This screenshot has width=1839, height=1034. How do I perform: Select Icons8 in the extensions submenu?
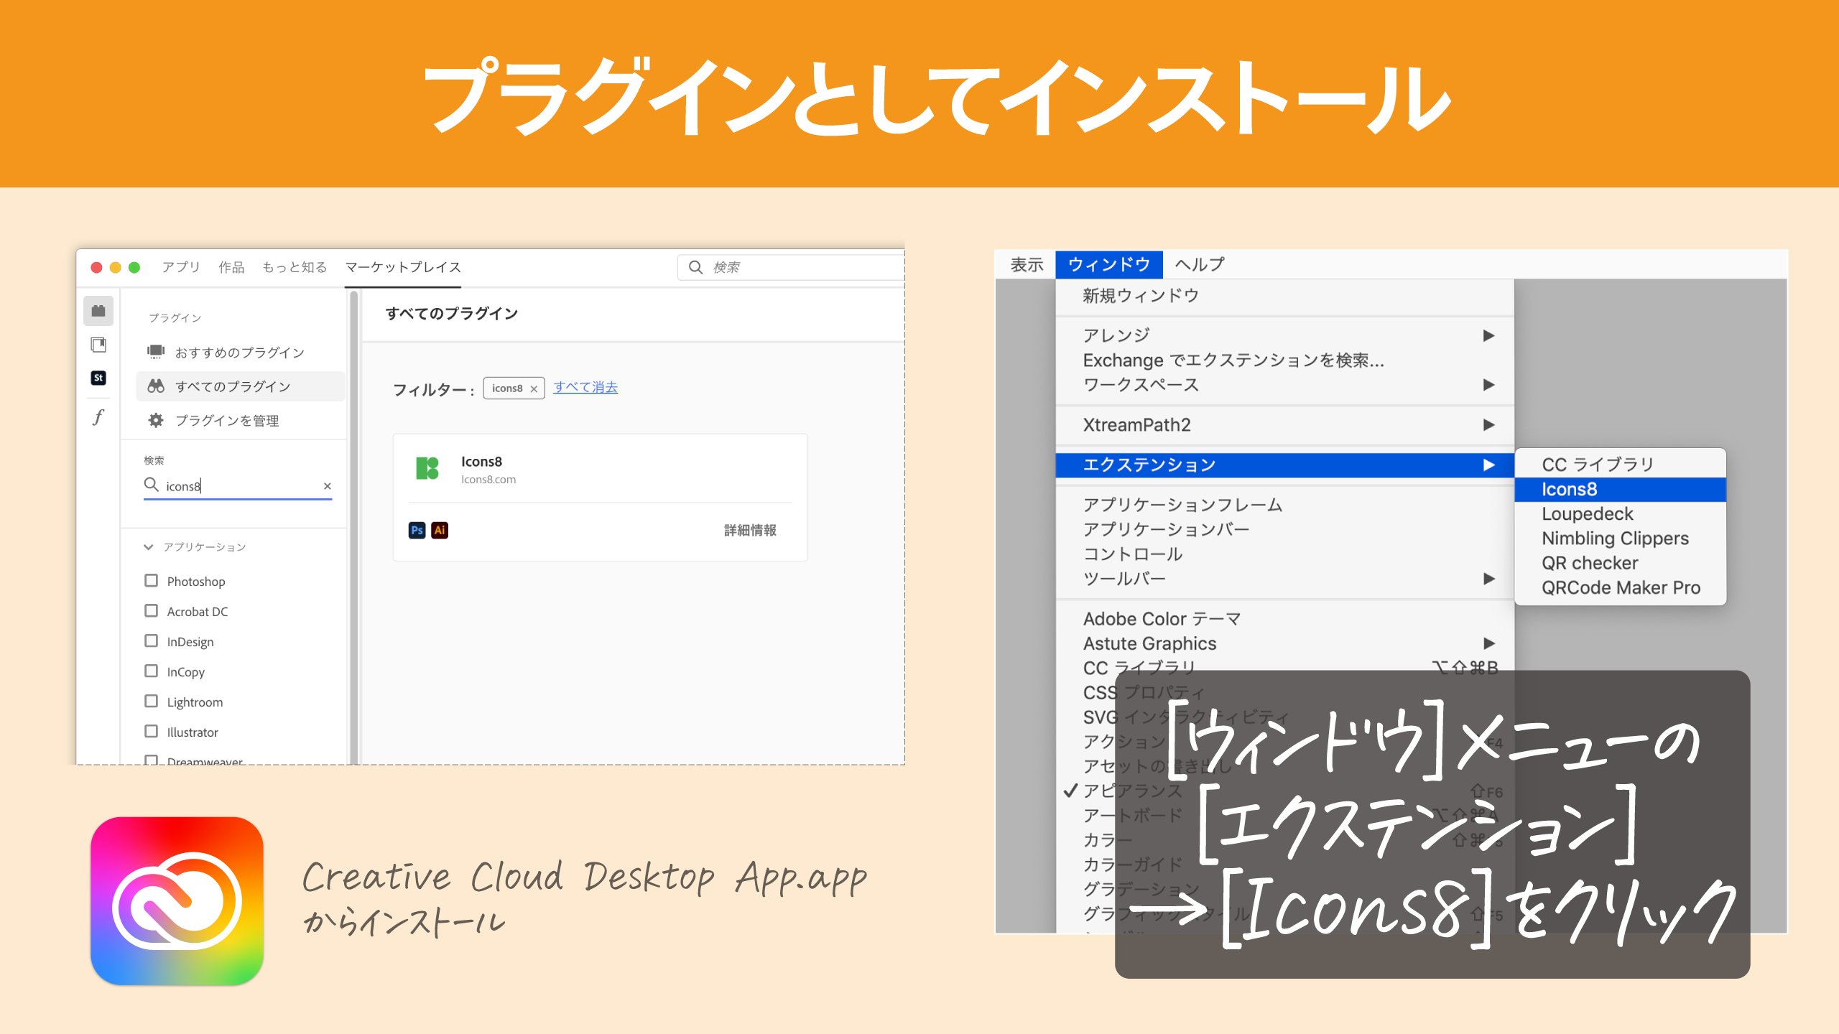coord(1621,490)
